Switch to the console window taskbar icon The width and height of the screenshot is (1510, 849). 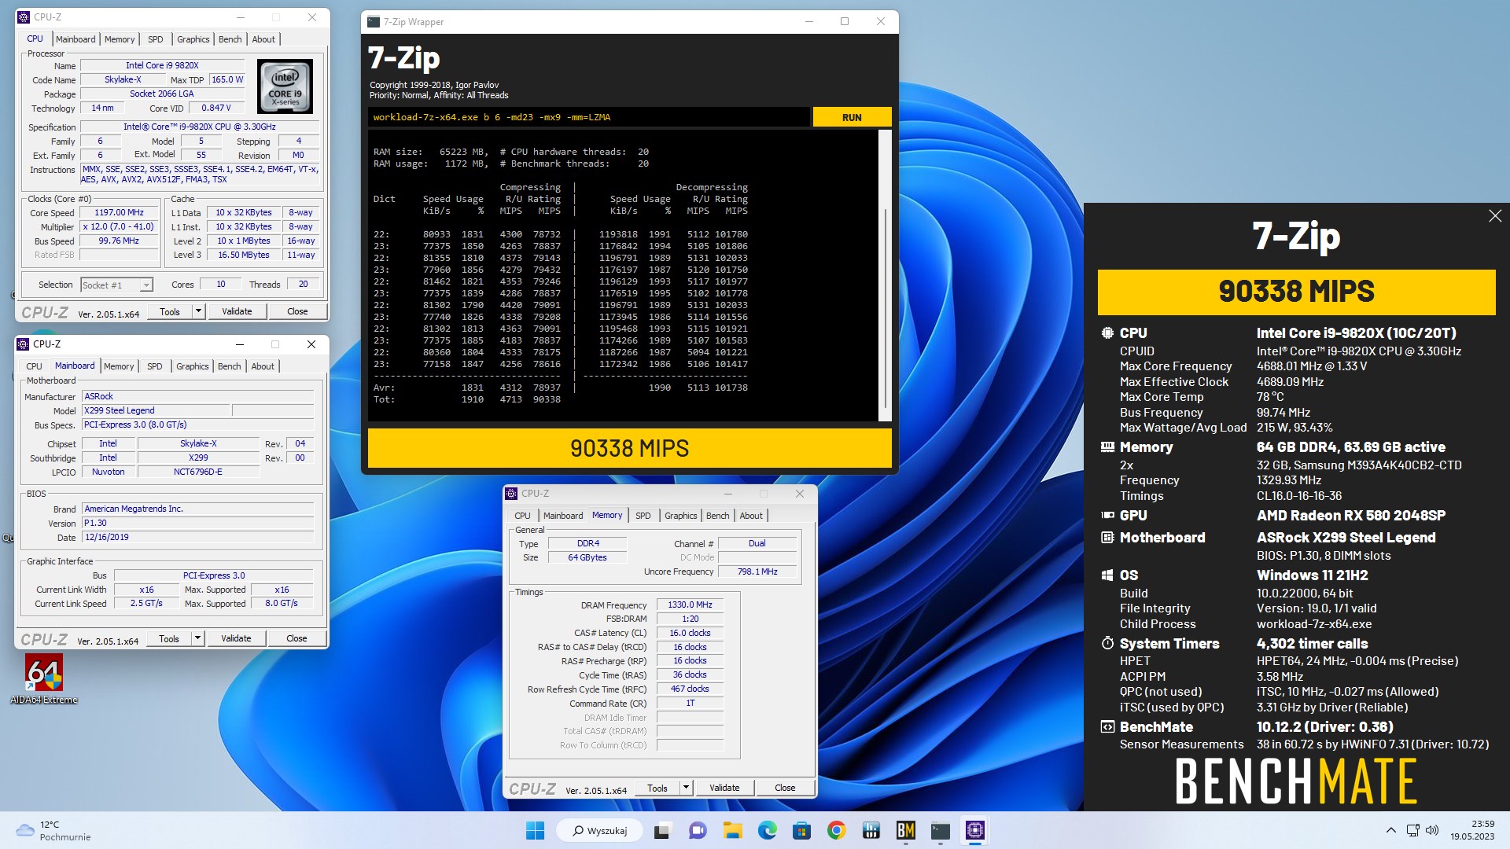coord(940,830)
